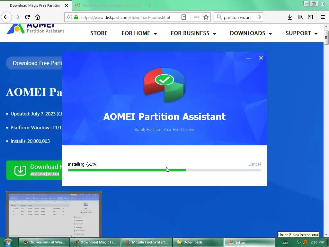Open the Firefox downloads arrow icon
Image resolution: width=329 pixels, height=247 pixels.
[x=290, y=17]
